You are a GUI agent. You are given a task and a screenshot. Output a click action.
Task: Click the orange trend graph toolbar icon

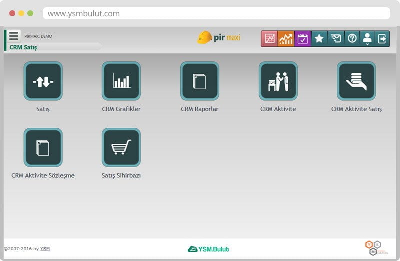click(x=286, y=39)
